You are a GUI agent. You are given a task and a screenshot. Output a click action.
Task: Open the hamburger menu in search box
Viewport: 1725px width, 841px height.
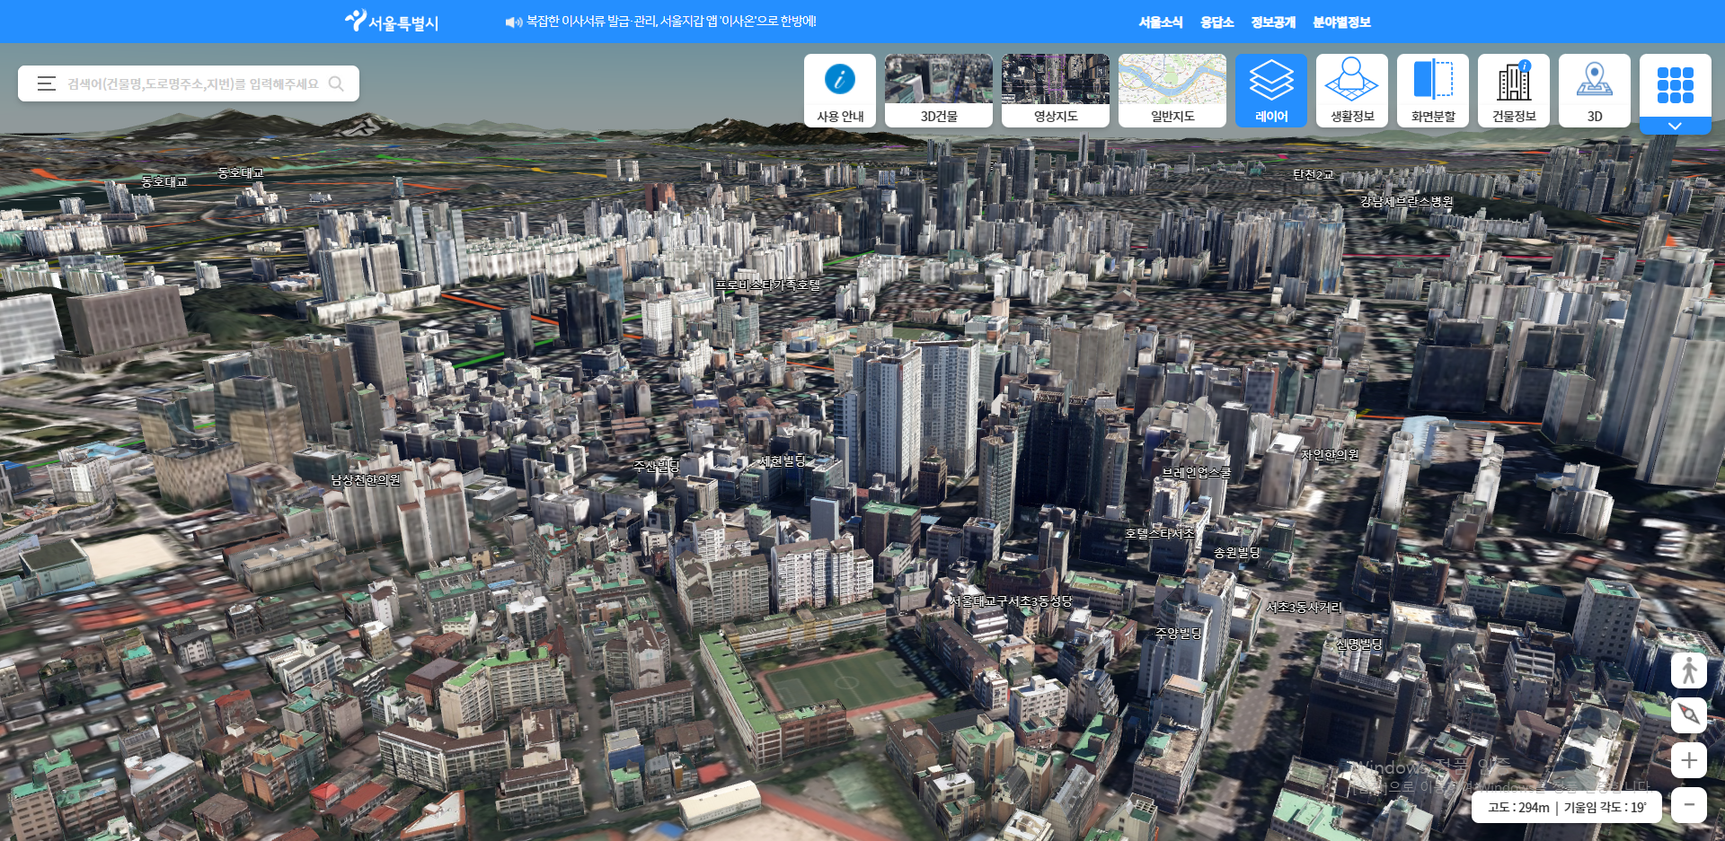click(47, 83)
